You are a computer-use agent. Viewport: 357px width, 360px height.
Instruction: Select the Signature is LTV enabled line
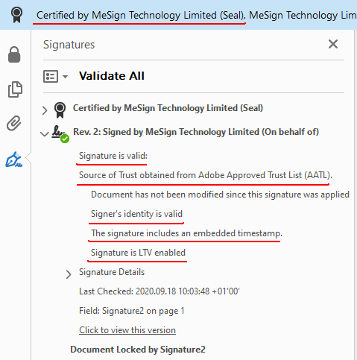pos(138,253)
